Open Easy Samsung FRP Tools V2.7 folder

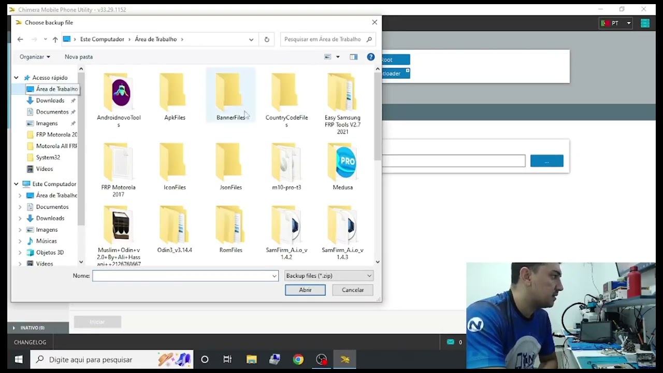342,103
